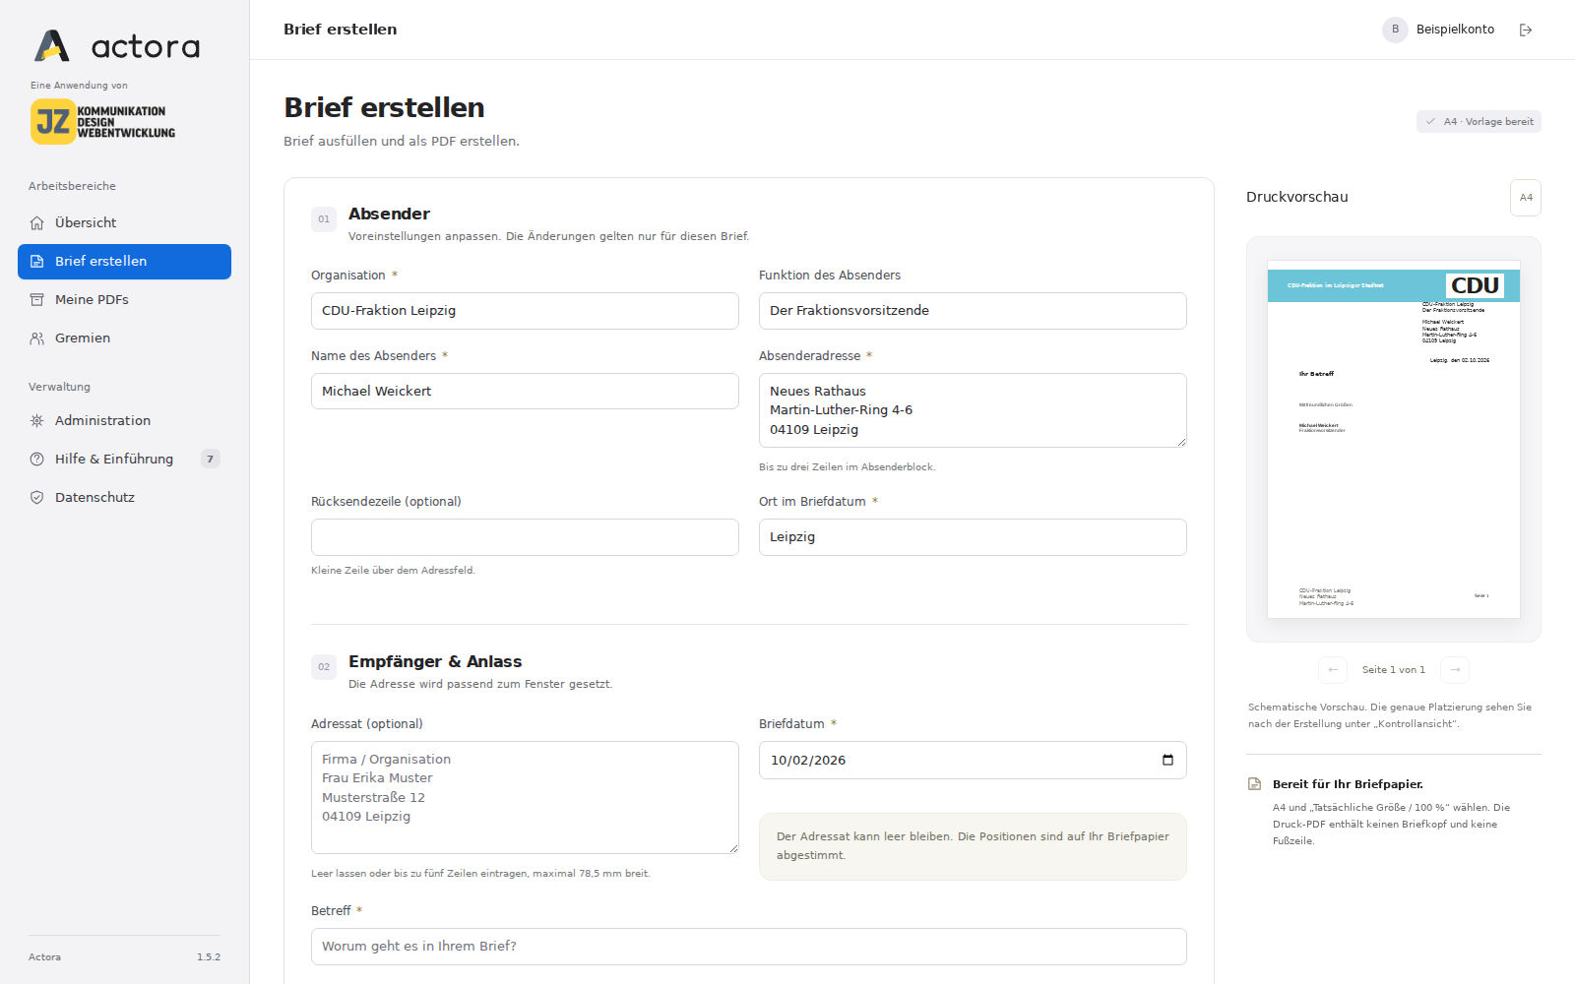The width and height of the screenshot is (1575, 984).
Task: Click the version number 1.5.2
Action: [x=209, y=957]
